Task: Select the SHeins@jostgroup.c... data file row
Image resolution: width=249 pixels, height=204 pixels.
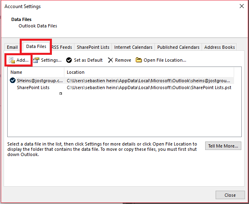Action: (x=121, y=81)
